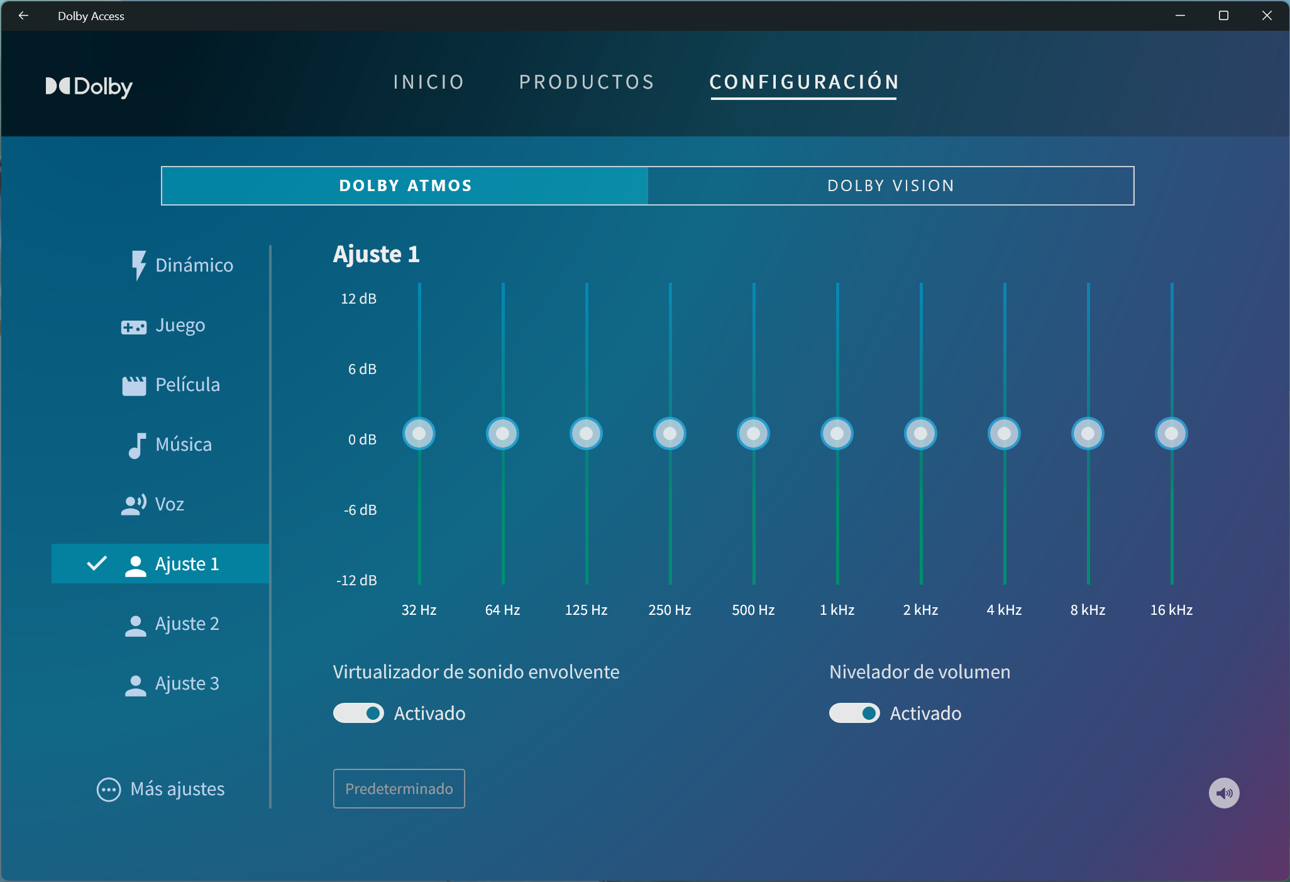The image size is (1290, 882).
Task: Expand Más ajustes options
Action: click(161, 789)
